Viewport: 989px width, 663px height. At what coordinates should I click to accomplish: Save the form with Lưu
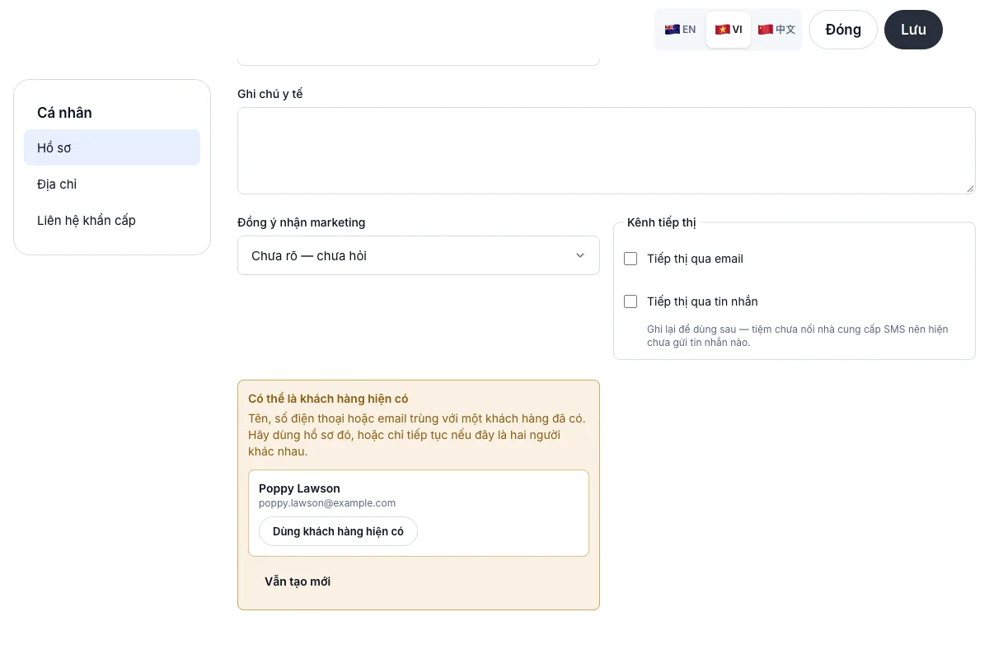point(913,30)
